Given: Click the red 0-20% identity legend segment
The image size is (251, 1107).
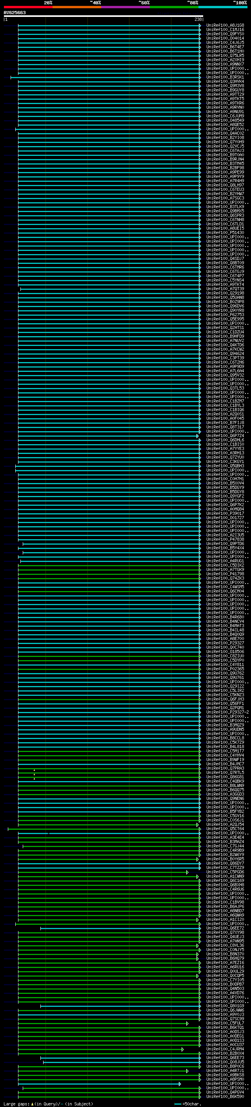Looking at the screenshot, I should [28, 7].
